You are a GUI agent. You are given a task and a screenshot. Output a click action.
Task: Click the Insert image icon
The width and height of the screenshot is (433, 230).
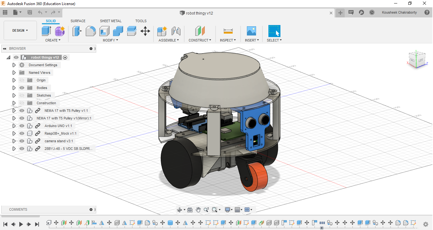tap(251, 31)
